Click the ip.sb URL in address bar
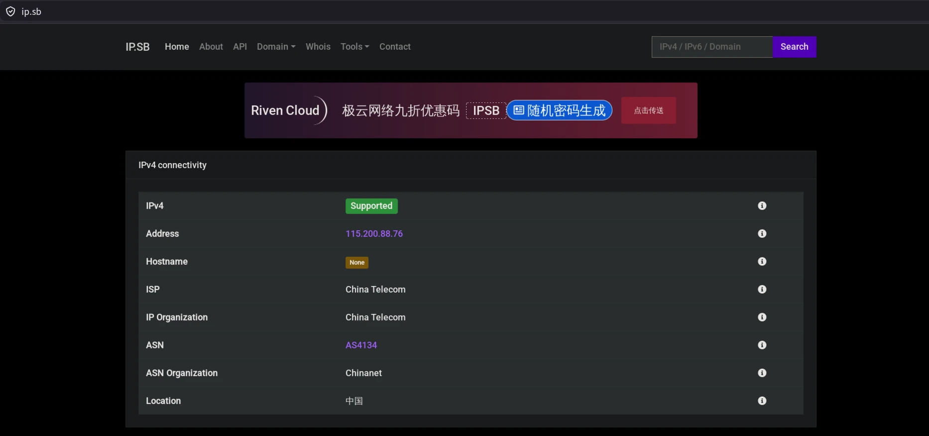This screenshot has width=929, height=436. (31, 11)
